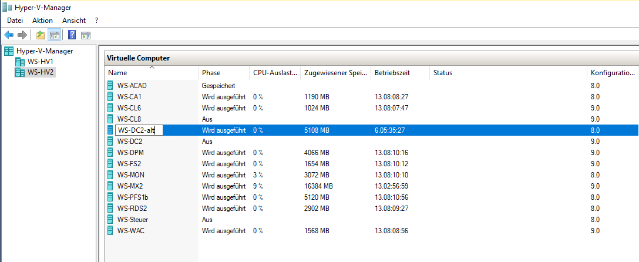Click the 9 % CPU value of WS-MX2
This screenshot has height=262, width=639.
(x=258, y=186)
